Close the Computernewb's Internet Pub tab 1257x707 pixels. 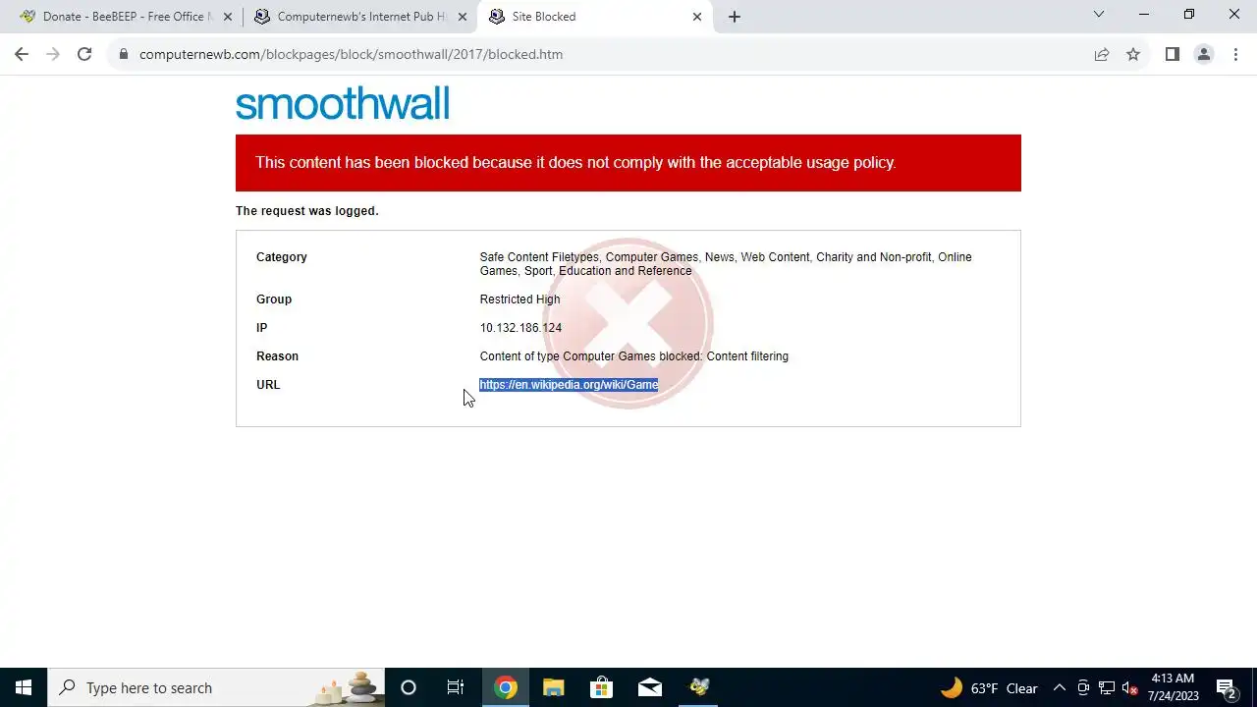click(x=463, y=17)
